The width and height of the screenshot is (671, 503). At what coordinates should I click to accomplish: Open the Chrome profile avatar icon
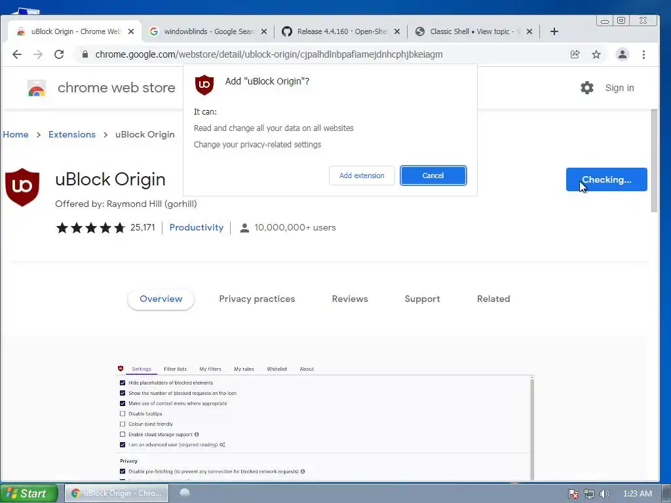tap(623, 54)
